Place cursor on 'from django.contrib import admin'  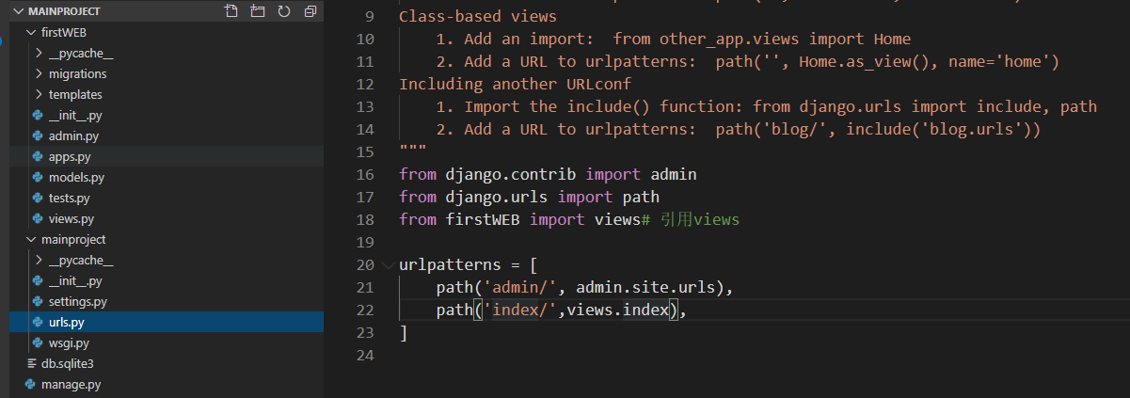pos(548,174)
